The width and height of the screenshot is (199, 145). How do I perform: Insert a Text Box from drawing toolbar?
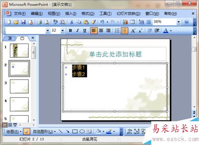tap(89, 132)
